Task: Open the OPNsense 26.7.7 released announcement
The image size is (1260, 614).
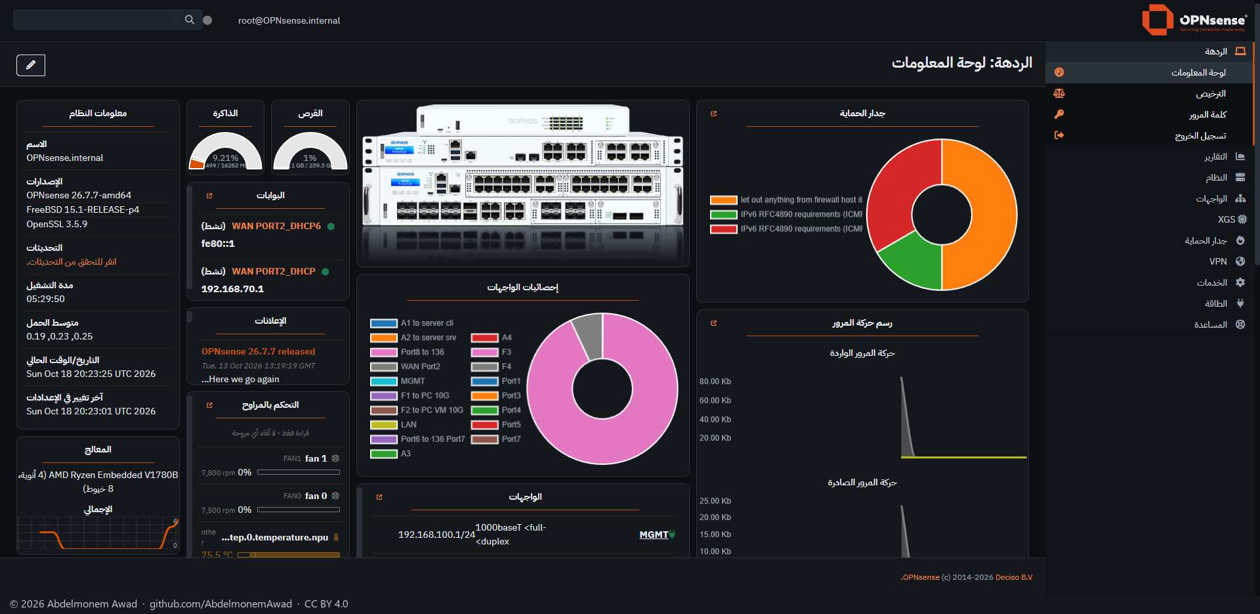Action: point(258,351)
